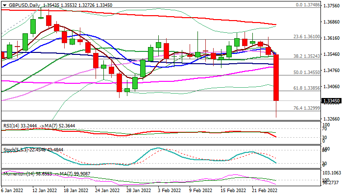Click the 3 Feb 2022 date marker
Viewport: 343px width, 196px height.
click(x=169, y=190)
